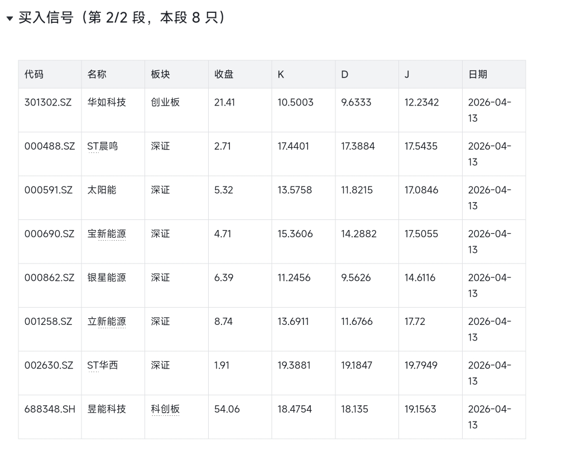Select the 收盘 column header
The height and width of the screenshot is (455, 567).
pyautogui.click(x=224, y=74)
